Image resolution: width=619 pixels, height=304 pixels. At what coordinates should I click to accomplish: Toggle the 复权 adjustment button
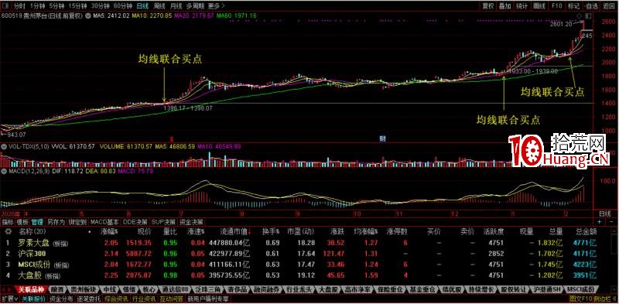pos(488,6)
